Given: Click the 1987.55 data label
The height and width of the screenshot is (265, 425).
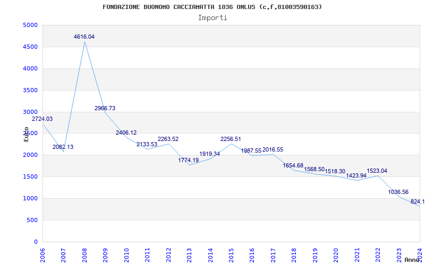Looking at the screenshot, I should click(251, 151).
